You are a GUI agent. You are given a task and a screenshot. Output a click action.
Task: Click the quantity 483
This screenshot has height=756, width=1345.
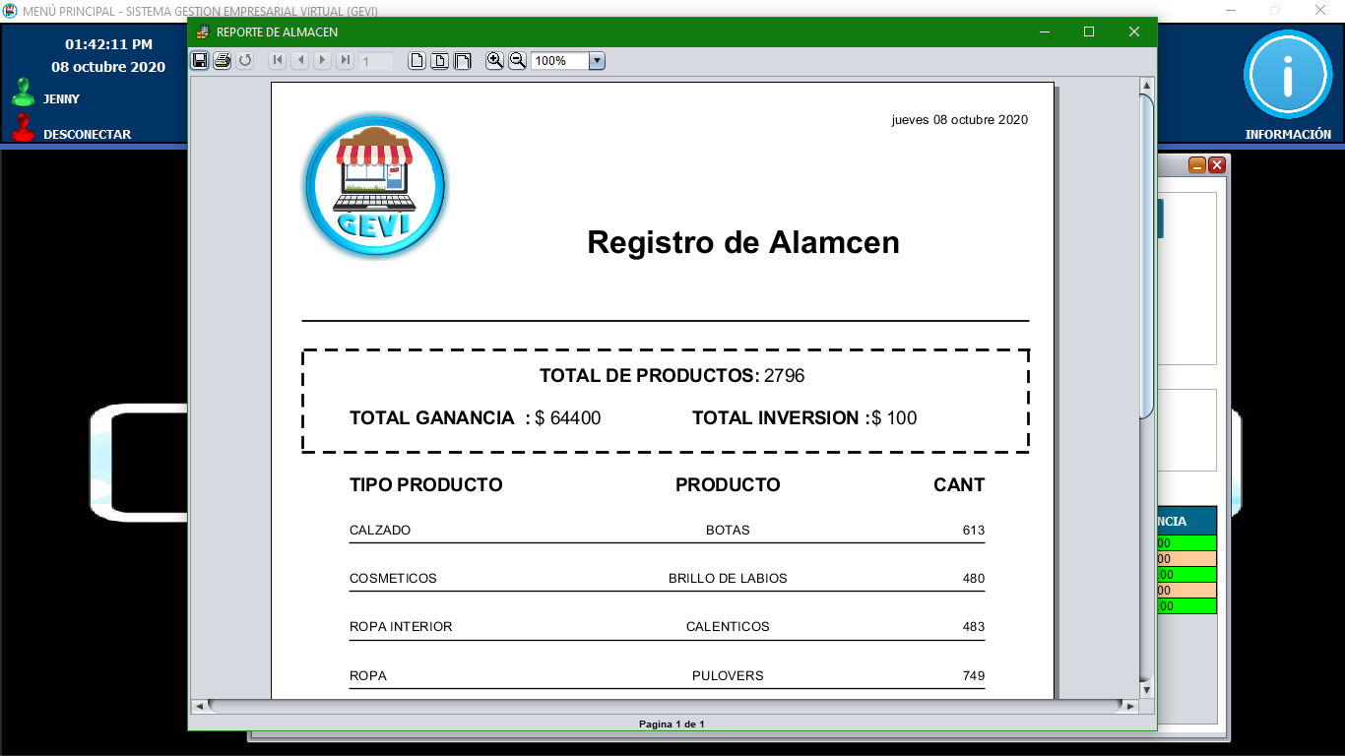click(974, 627)
